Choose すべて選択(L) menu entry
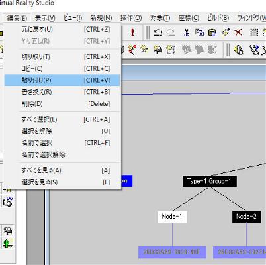 point(62,119)
